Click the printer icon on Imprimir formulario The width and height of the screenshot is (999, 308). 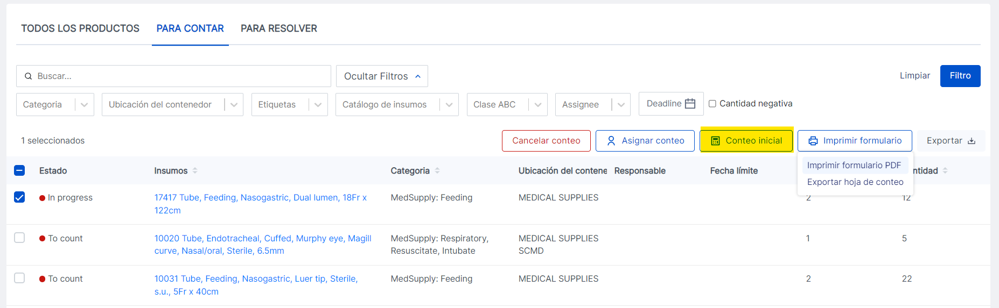coord(813,141)
